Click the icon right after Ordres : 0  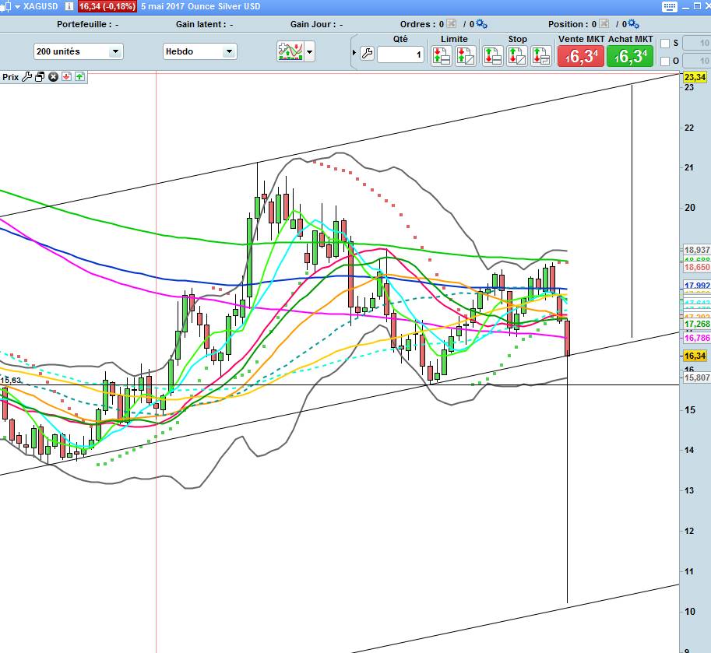coord(451,23)
